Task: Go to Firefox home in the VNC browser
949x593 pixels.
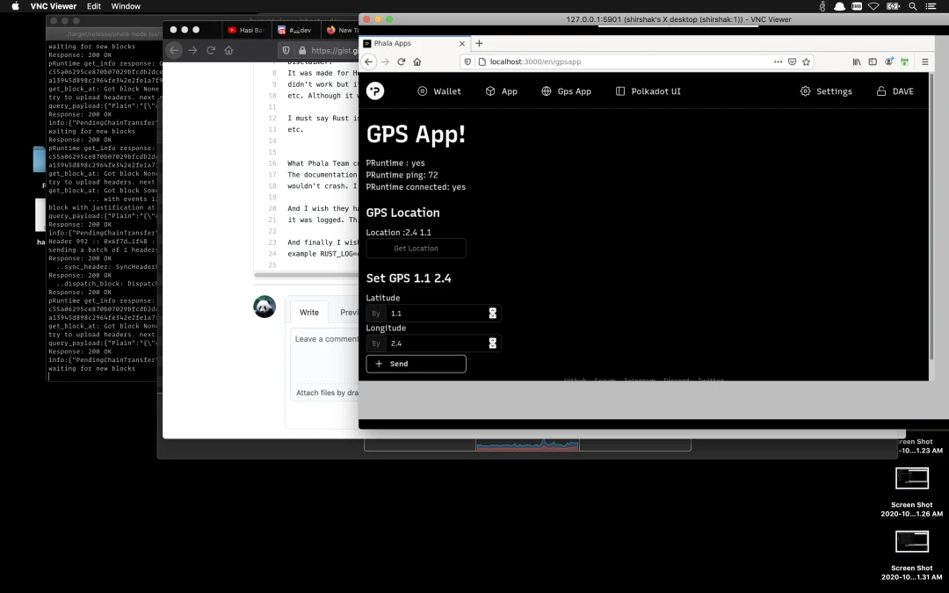Action: pyautogui.click(x=417, y=61)
